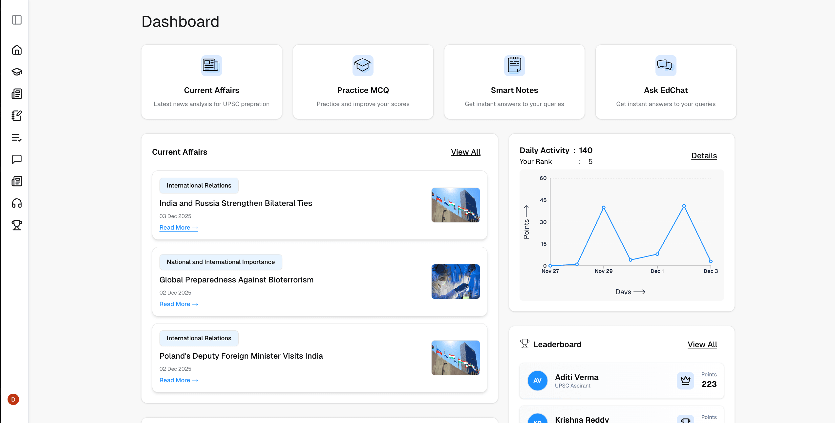Click the headphones sidebar icon
This screenshot has width=835, height=423.
pyautogui.click(x=17, y=203)
